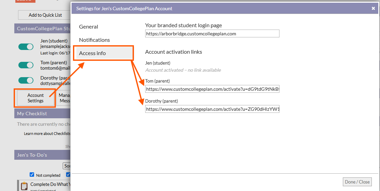Click the Done / Close button
This screenshot has width=380, height=191.
coord(357,182)
